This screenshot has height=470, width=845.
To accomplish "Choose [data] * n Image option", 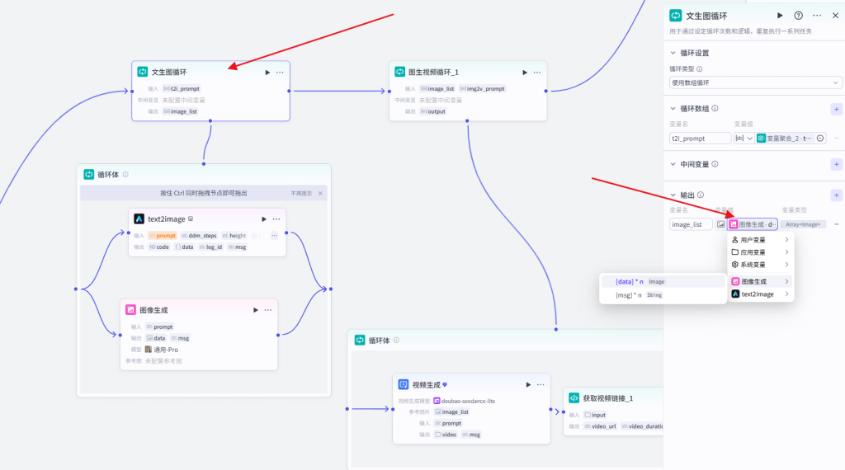I will click(x=663, y=281).
